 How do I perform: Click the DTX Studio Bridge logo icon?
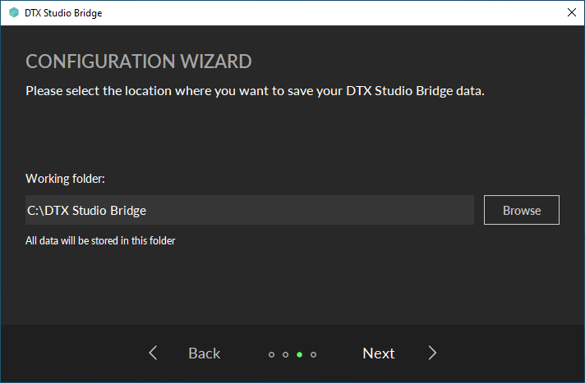[13, 13]
